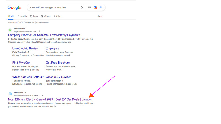Open the on-screen keyboard icon
This screenshot has height=124, width=221.
(90, 7)
